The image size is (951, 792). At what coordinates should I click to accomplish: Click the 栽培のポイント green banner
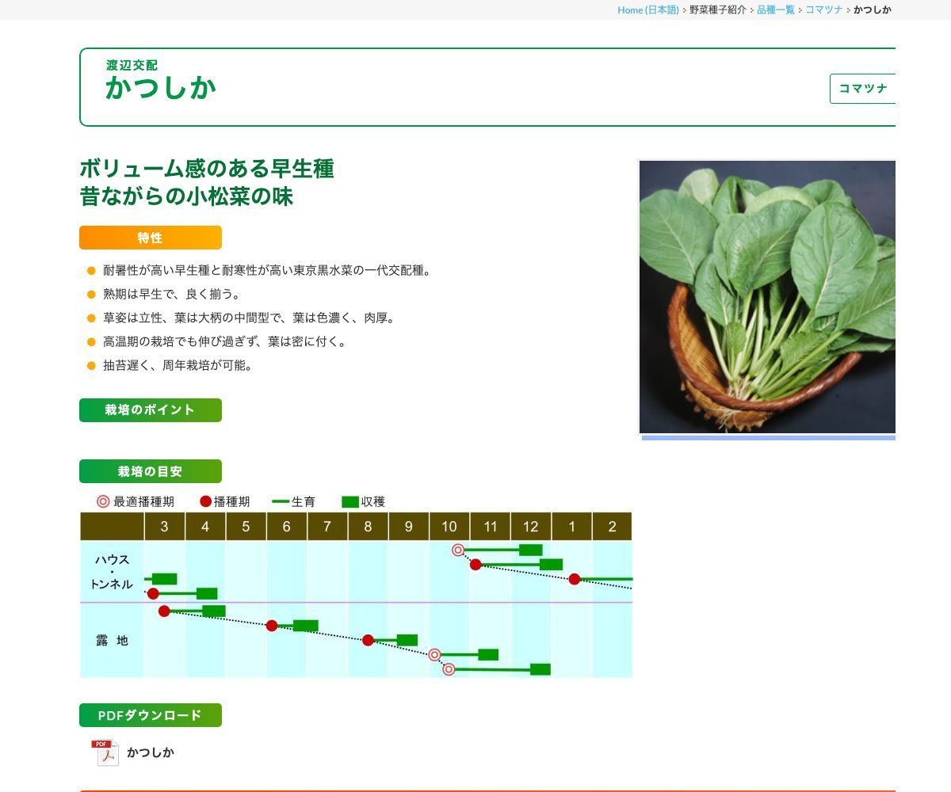(150, 410)
